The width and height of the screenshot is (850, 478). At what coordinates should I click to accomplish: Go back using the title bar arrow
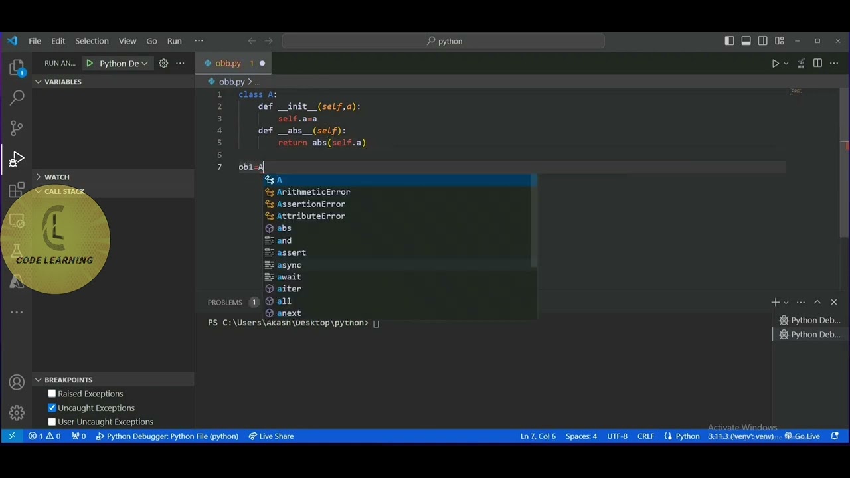[x=252, y=40]
